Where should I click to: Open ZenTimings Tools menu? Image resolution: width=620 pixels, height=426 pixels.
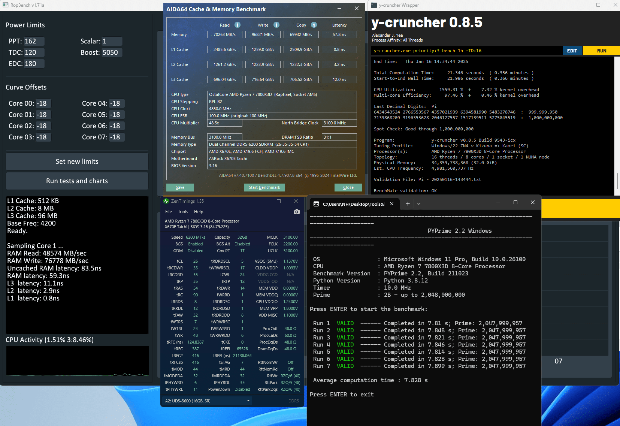point(183,212)
